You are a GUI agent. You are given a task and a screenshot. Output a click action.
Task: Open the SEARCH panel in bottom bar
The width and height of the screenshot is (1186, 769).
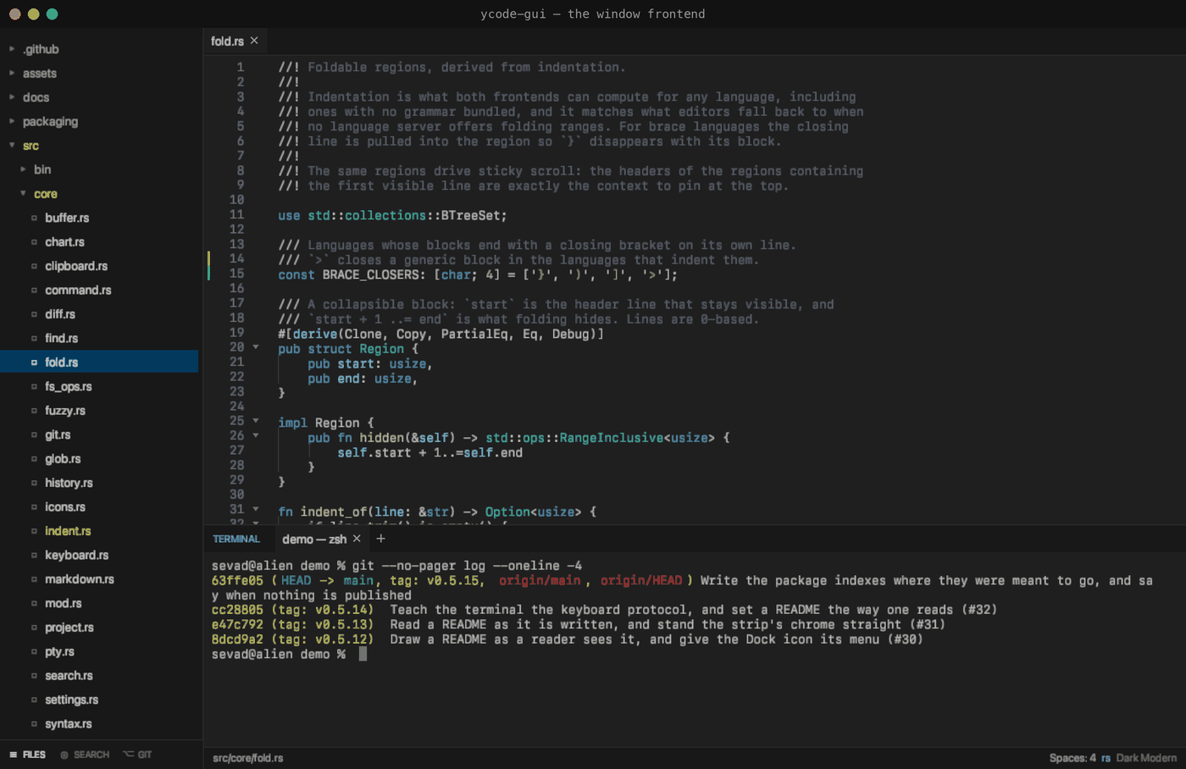coord(85,755)
